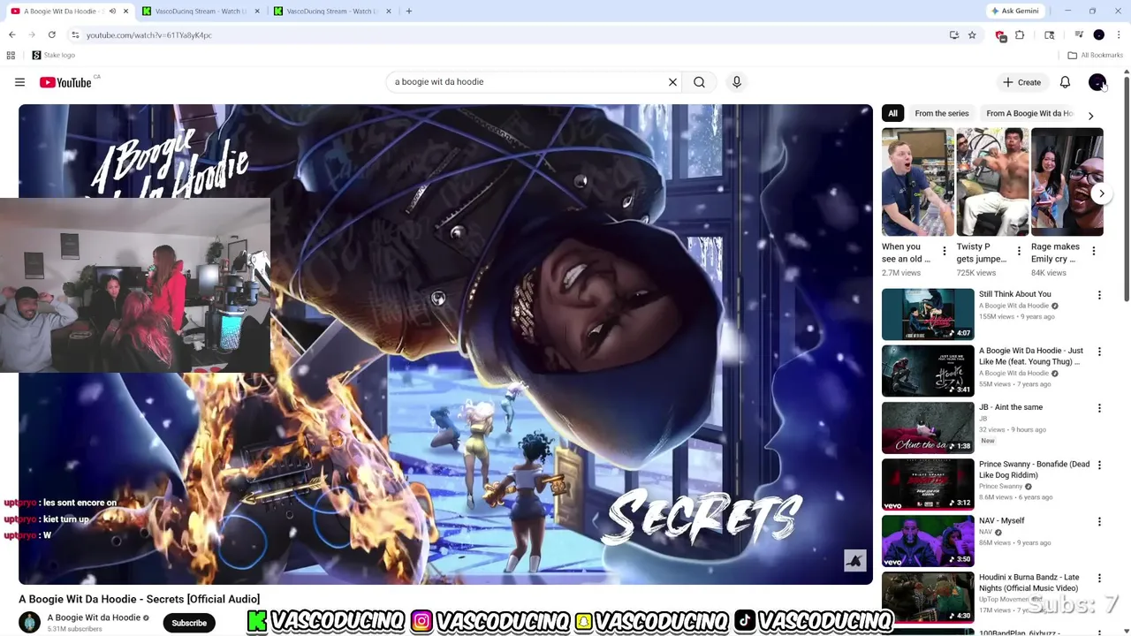Open A Boogie Wit da Hoodie channel name link
This screenshot has height=636, width=1131.
click(x=94, y=617)
